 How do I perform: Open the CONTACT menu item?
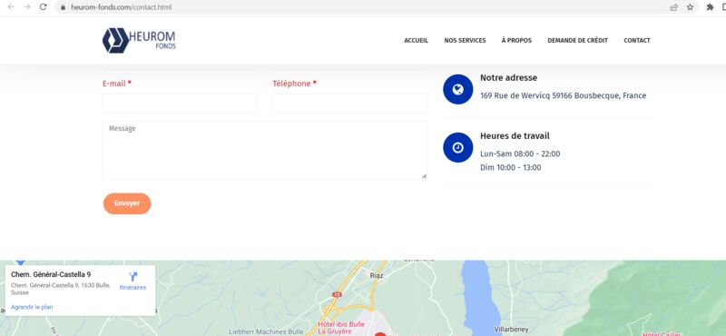pyautogui.click(x=637, y=40)
